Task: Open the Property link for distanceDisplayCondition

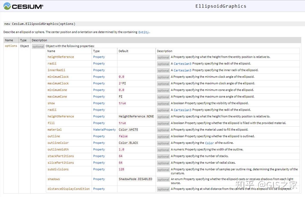Action: pyautogui.click(x=99, y=189)
